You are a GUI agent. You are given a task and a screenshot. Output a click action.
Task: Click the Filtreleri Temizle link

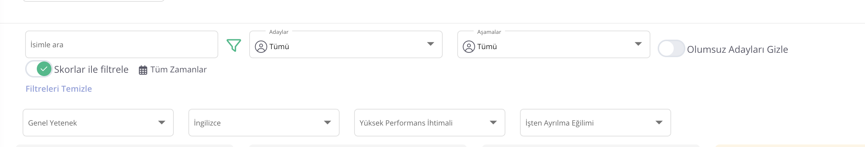click(59, 89)
